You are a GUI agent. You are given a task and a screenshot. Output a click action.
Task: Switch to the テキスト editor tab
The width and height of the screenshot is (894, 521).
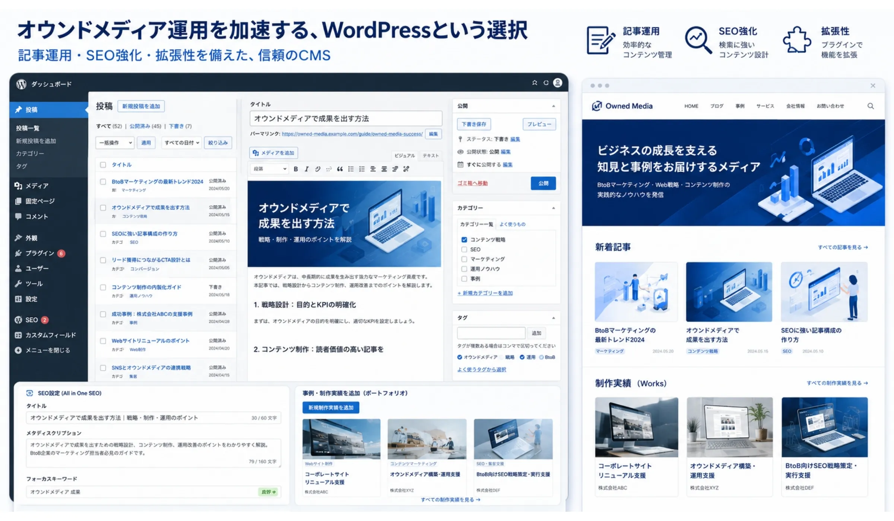(431, 156)
